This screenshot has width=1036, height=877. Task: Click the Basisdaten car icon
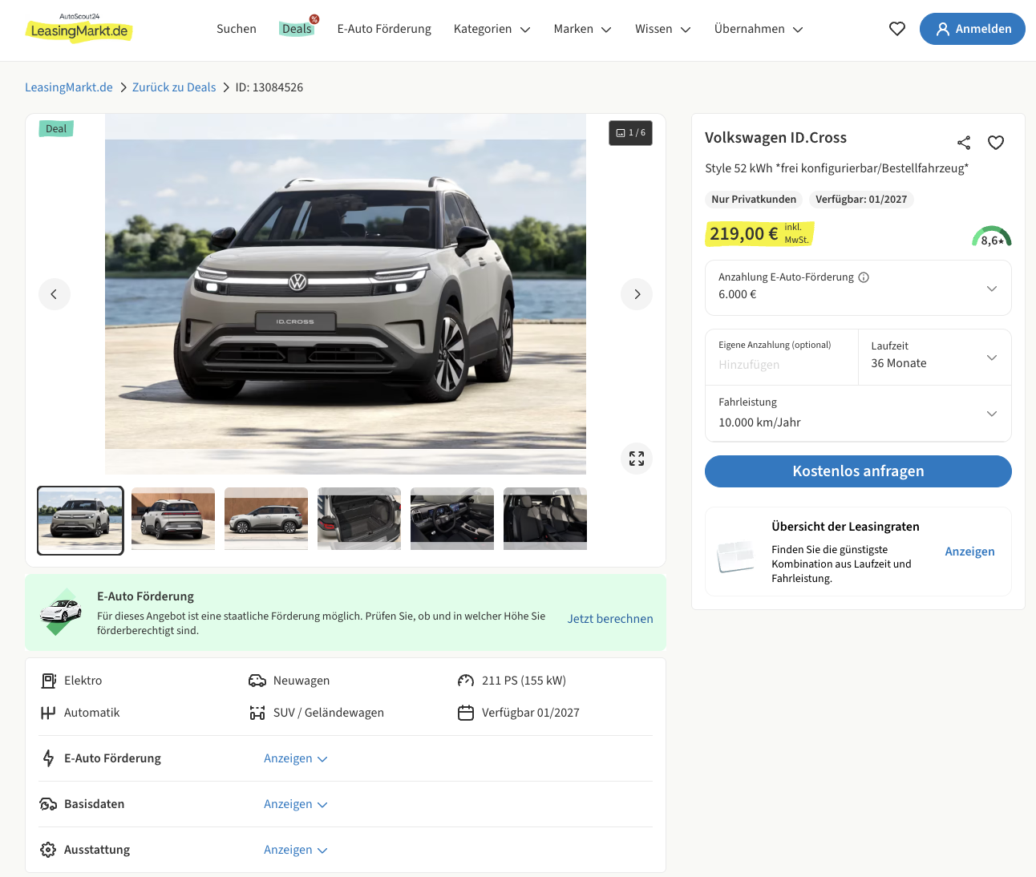tap(48, 804)
